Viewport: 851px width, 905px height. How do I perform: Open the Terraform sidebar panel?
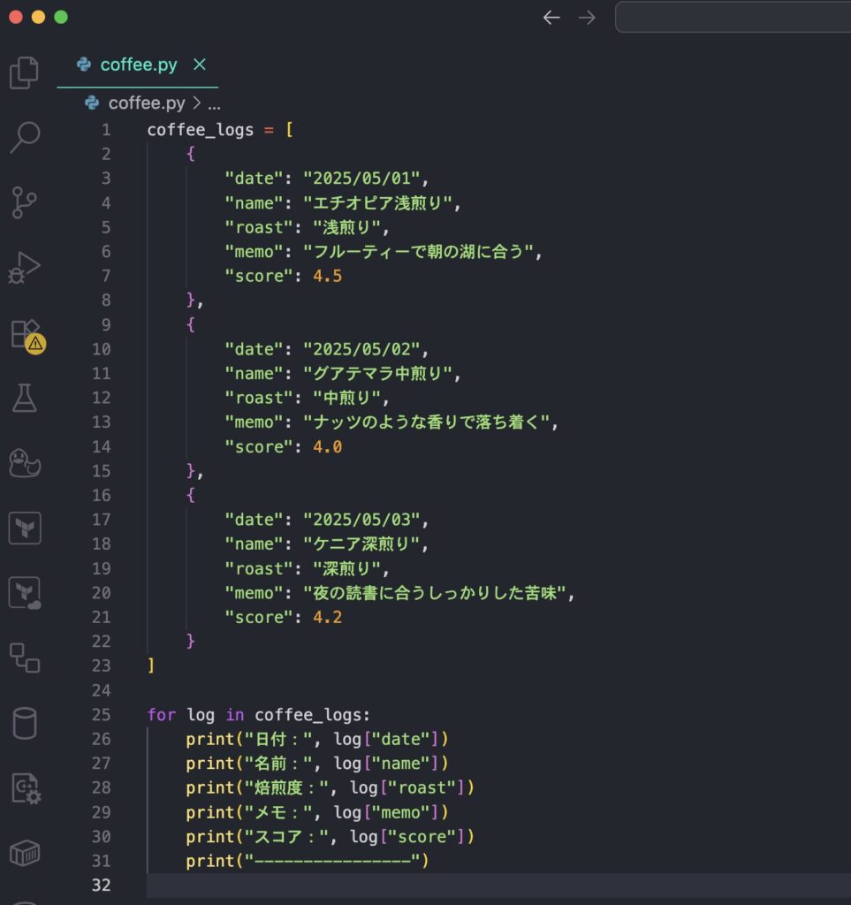(x=25, y=528)
